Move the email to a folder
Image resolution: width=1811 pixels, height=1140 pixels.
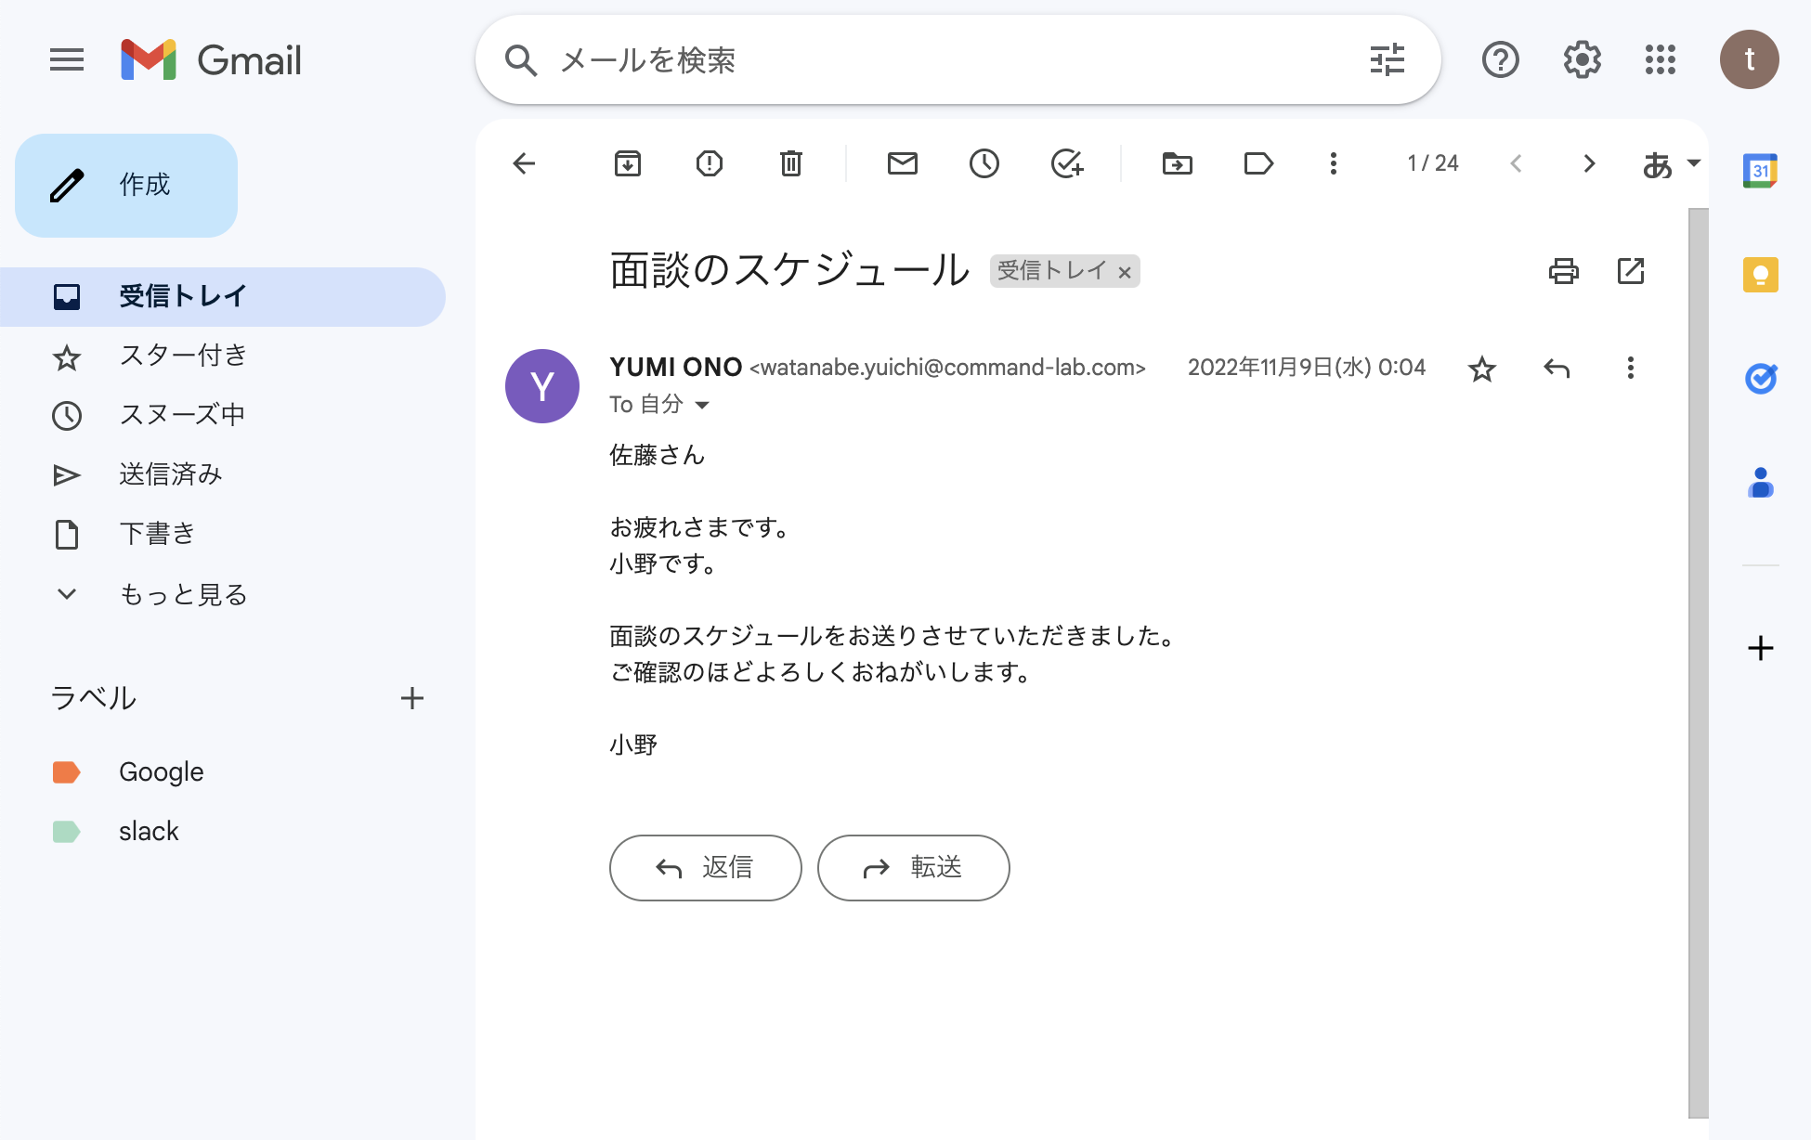tap(1178, 163)
